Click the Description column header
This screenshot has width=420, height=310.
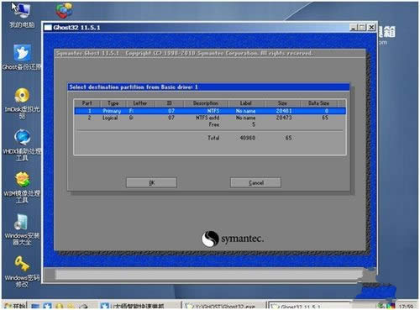pos(206,103)
